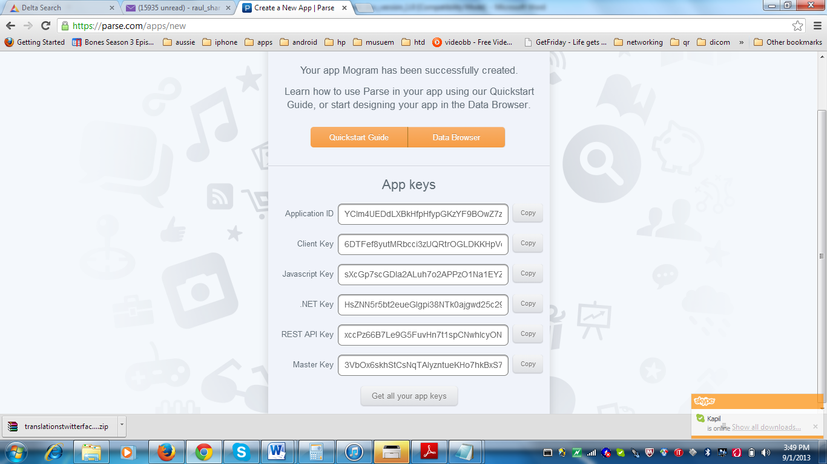This screenshot has height=464, width=827.
Task: Open the Chrome menu (three-bar icon)
Action: (x=816, y=25)
